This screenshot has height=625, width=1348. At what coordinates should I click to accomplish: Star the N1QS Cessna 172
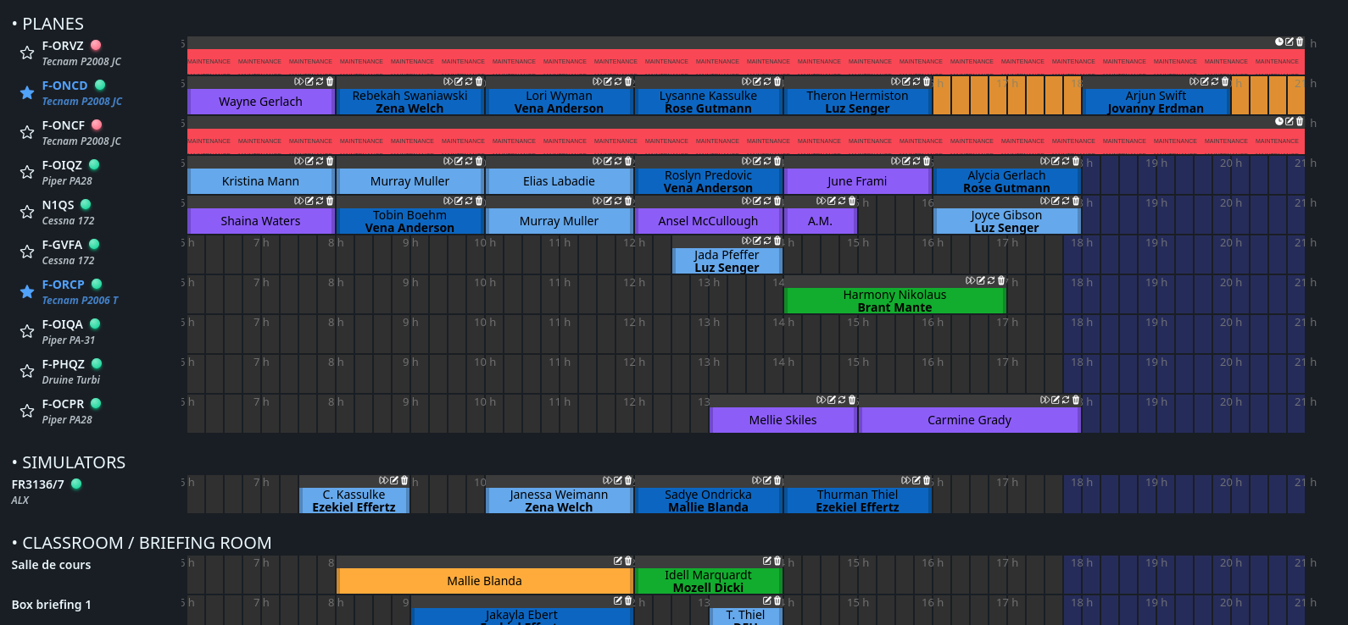pyautogui.click(x=27, y=213)
